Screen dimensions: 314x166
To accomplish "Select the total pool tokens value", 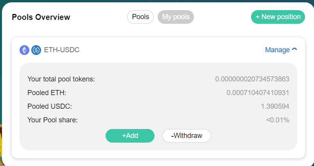I will click(x=252, y=79).
